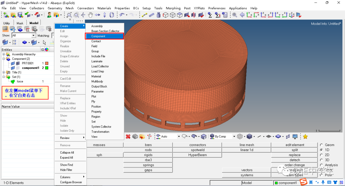
Task: Click the microphone icon in IME bar
Action: pos(323,182)
